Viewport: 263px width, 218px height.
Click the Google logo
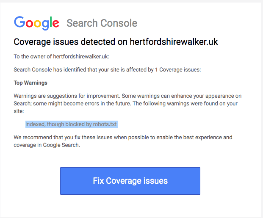coord(36,22)
